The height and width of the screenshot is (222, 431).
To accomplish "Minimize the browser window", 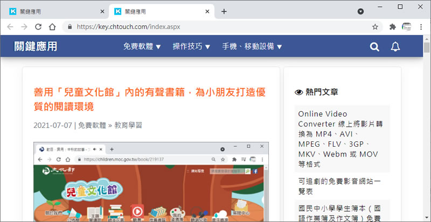I will click(x=380, y=7).
